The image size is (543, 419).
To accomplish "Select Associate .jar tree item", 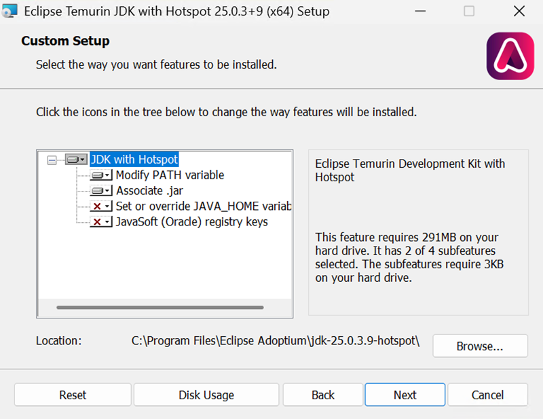I will tap(149, 191).
